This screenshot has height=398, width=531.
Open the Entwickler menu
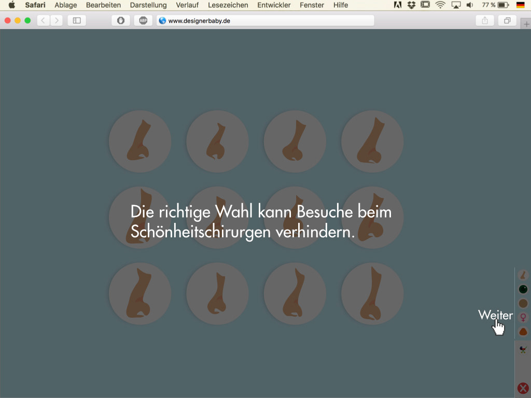(274, 5)
